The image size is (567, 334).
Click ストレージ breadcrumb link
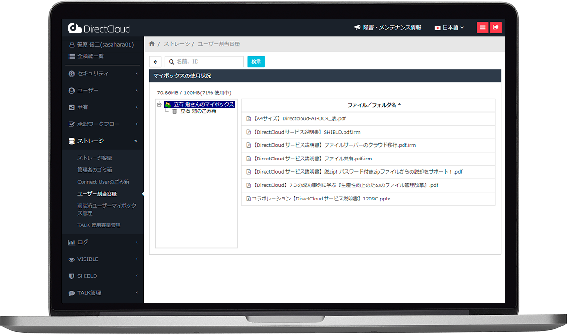(x=176, y=44)
